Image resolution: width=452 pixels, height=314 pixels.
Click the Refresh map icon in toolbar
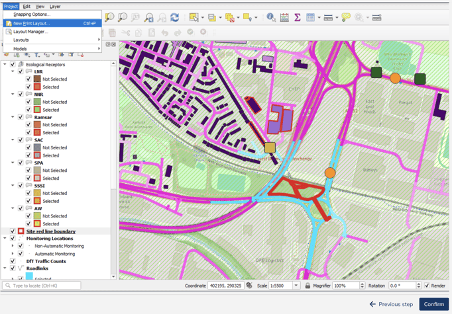tap(174, 18)
